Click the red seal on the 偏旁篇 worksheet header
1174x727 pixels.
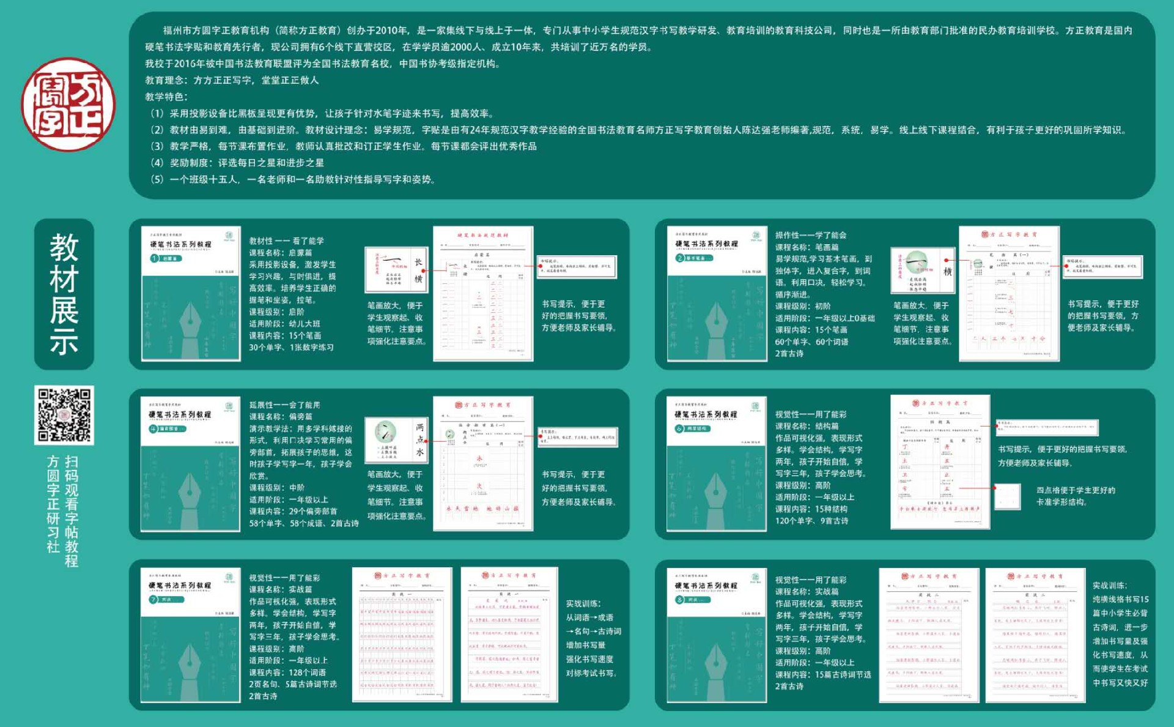[459, 405]
